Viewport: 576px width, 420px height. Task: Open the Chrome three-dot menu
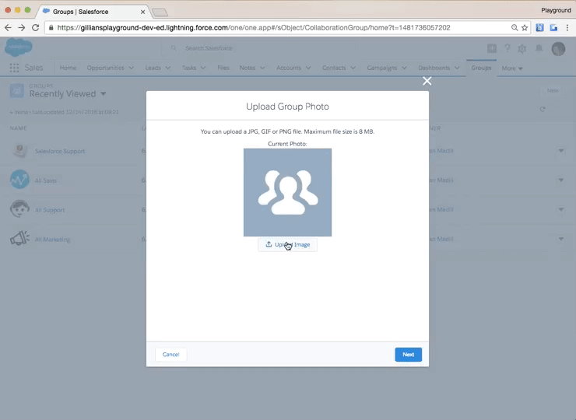pyautogui.click(x=567, y=27)
